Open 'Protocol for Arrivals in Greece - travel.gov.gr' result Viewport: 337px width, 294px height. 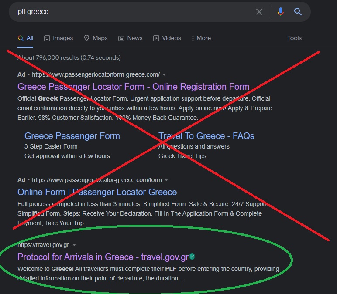click(103, 257)
